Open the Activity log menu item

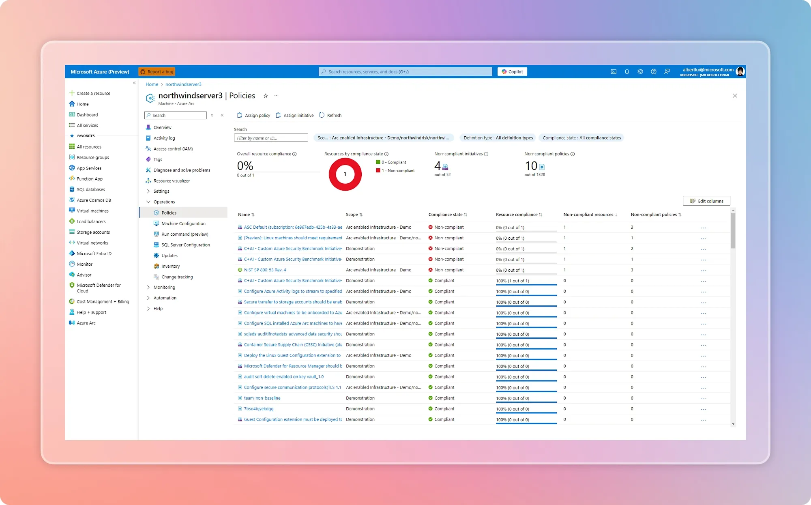(x=164, y=138)
